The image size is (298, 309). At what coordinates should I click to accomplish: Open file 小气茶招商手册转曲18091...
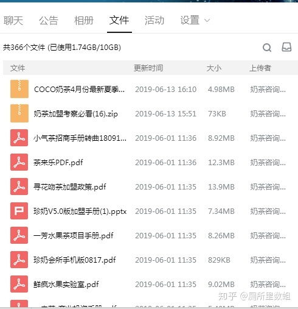80,138
